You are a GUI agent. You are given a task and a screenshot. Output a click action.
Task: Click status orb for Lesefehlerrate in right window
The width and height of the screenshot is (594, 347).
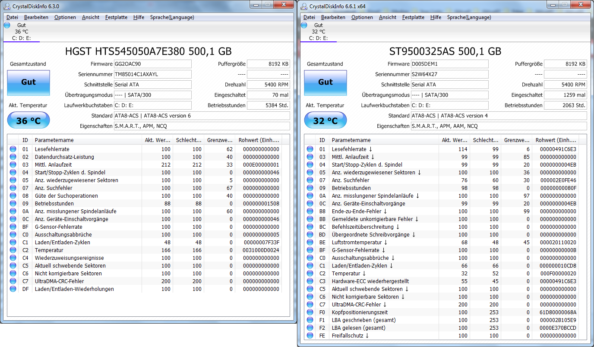pos(310,149)
